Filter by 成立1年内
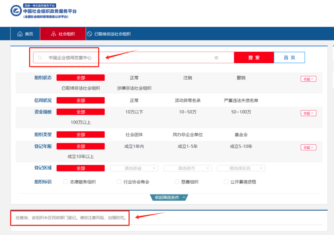 click(x=134, y=146)
